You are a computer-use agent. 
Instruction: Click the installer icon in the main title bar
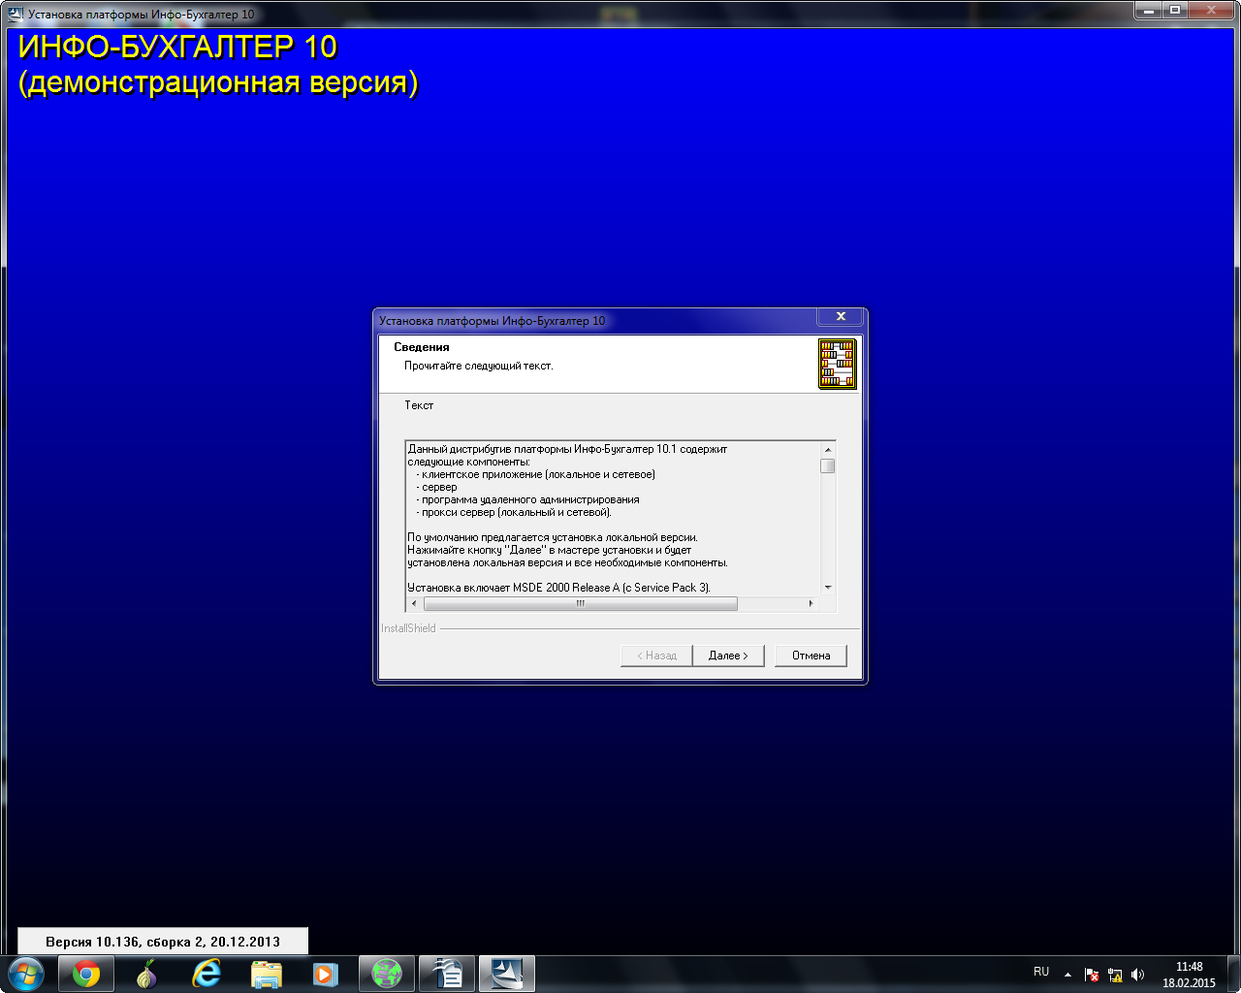(16, 15)
